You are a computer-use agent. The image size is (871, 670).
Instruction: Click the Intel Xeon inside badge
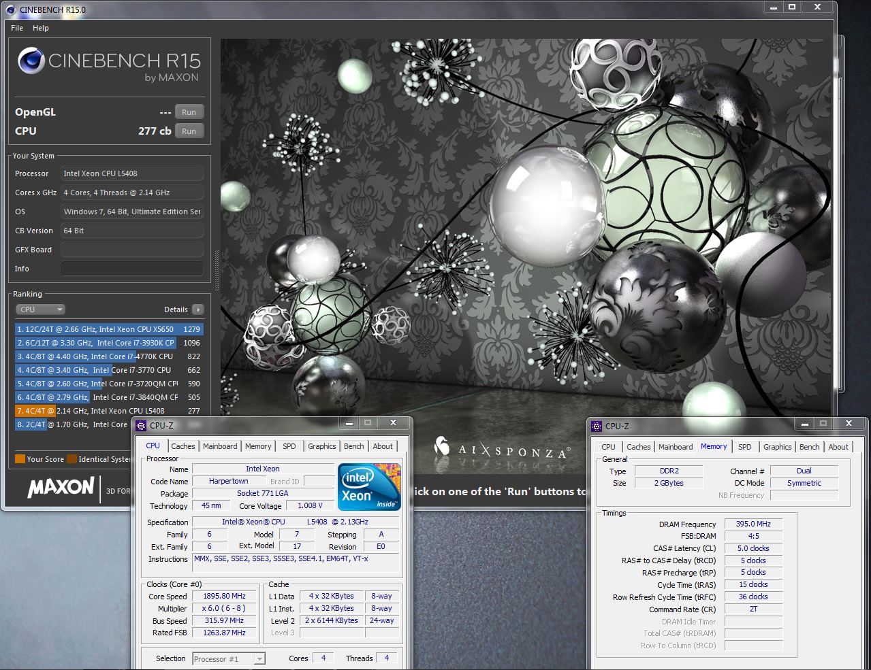(370, 487)
